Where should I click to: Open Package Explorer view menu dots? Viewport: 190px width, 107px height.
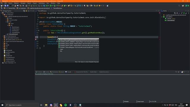coord(29,11)
